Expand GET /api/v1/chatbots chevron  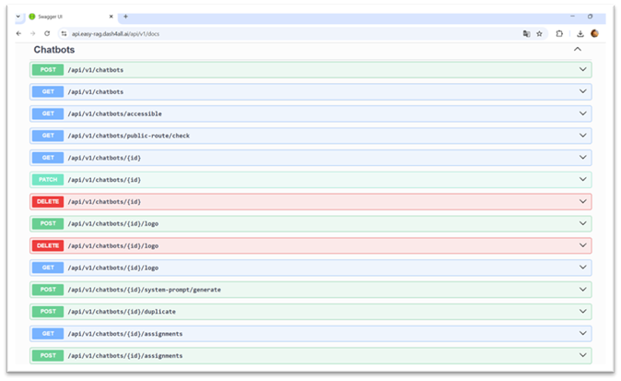(583, 91)
